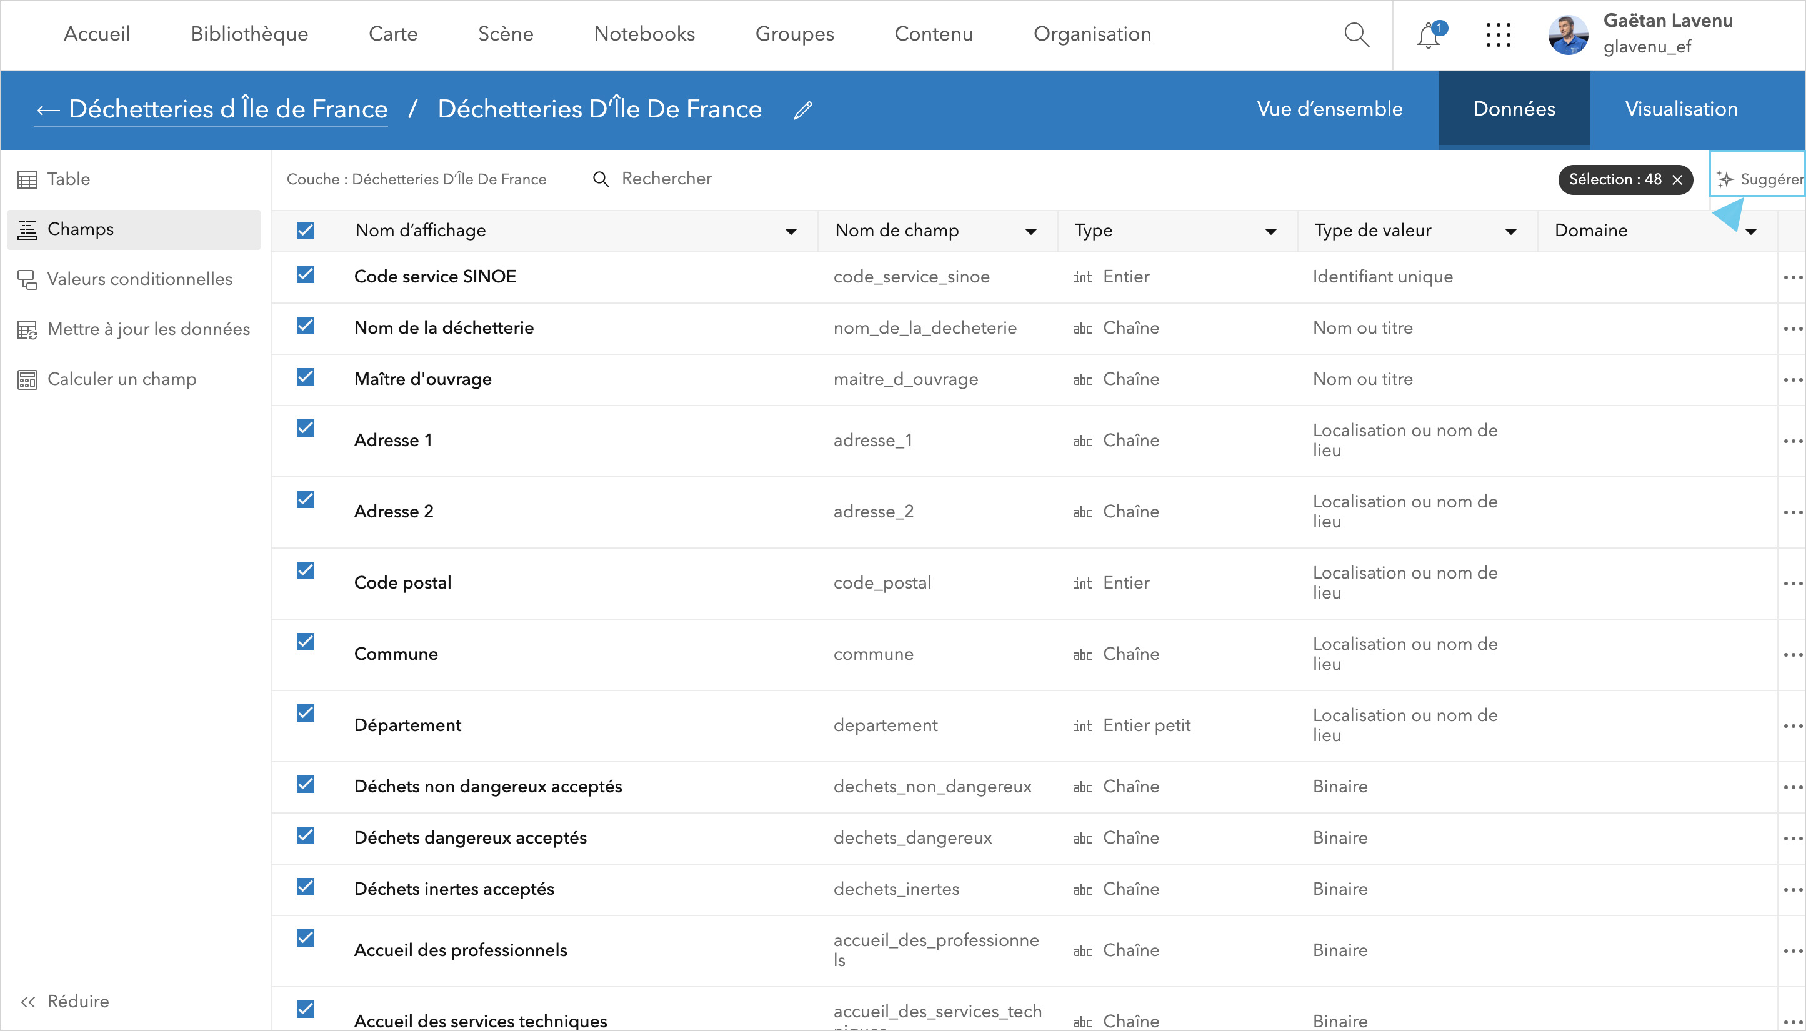Open the search magnifier in top bar
Screen dimensions: 1806x1031
(1355, 34)
